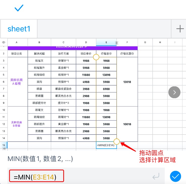Click the newline return arrow icon
This screenshot has width=186, height=184.
156,176
